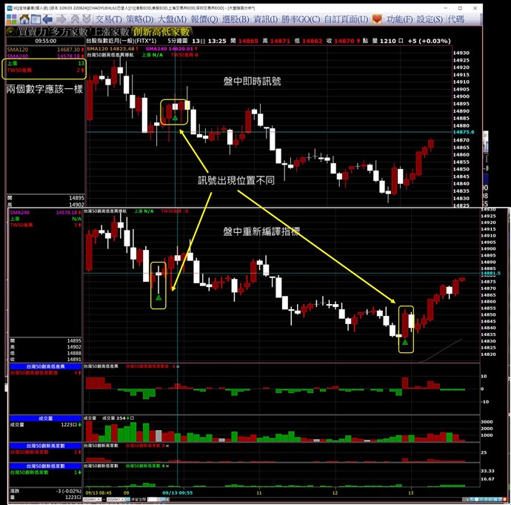This screenshot has height=505, width=511.
Task: Click green signal triangle in top chart
Action: tap(175, 117)
